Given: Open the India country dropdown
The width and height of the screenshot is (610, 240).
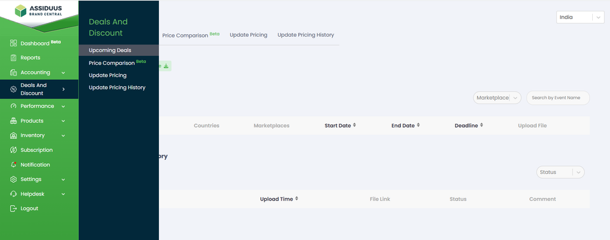Looking at the screenshot, I should point(580,18).
